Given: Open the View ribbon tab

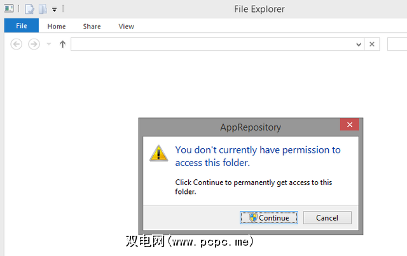Looking at the screenshot, I should tap(126, 27).
